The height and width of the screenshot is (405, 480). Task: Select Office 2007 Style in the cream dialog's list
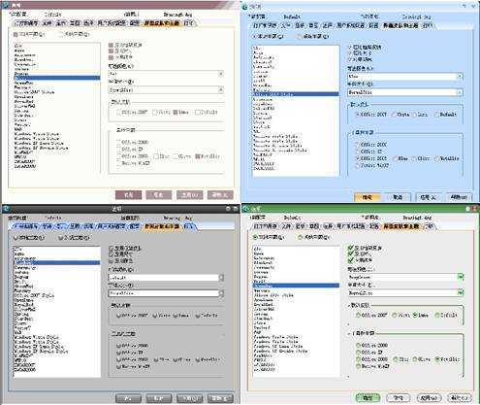pyautogui.click(x=34, y=92)
